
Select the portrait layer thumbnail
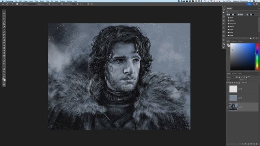coord(233,107)
